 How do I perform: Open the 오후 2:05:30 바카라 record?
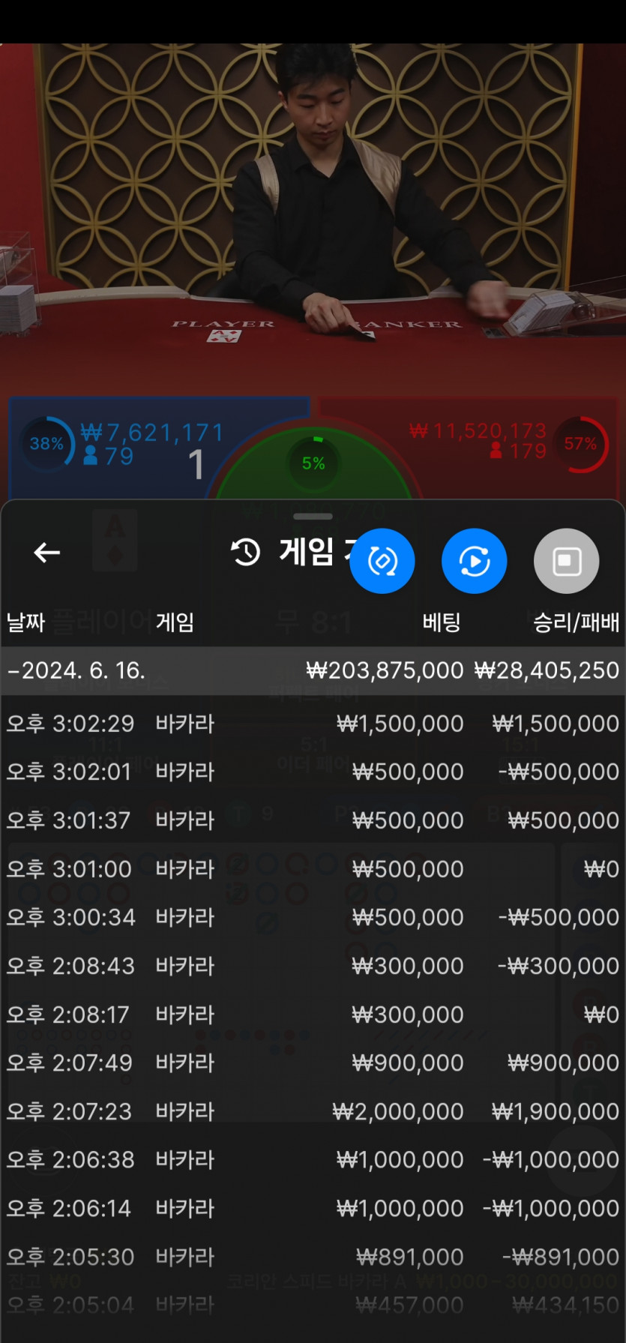pyautogui.click(x=313, y=1257)
